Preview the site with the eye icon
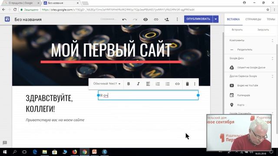Image resolution: width=278 pixels, height=156 pixels. 146,19
